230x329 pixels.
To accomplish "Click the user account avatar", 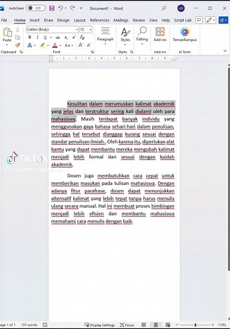I will pyautogui.click(x=181, y=8).
